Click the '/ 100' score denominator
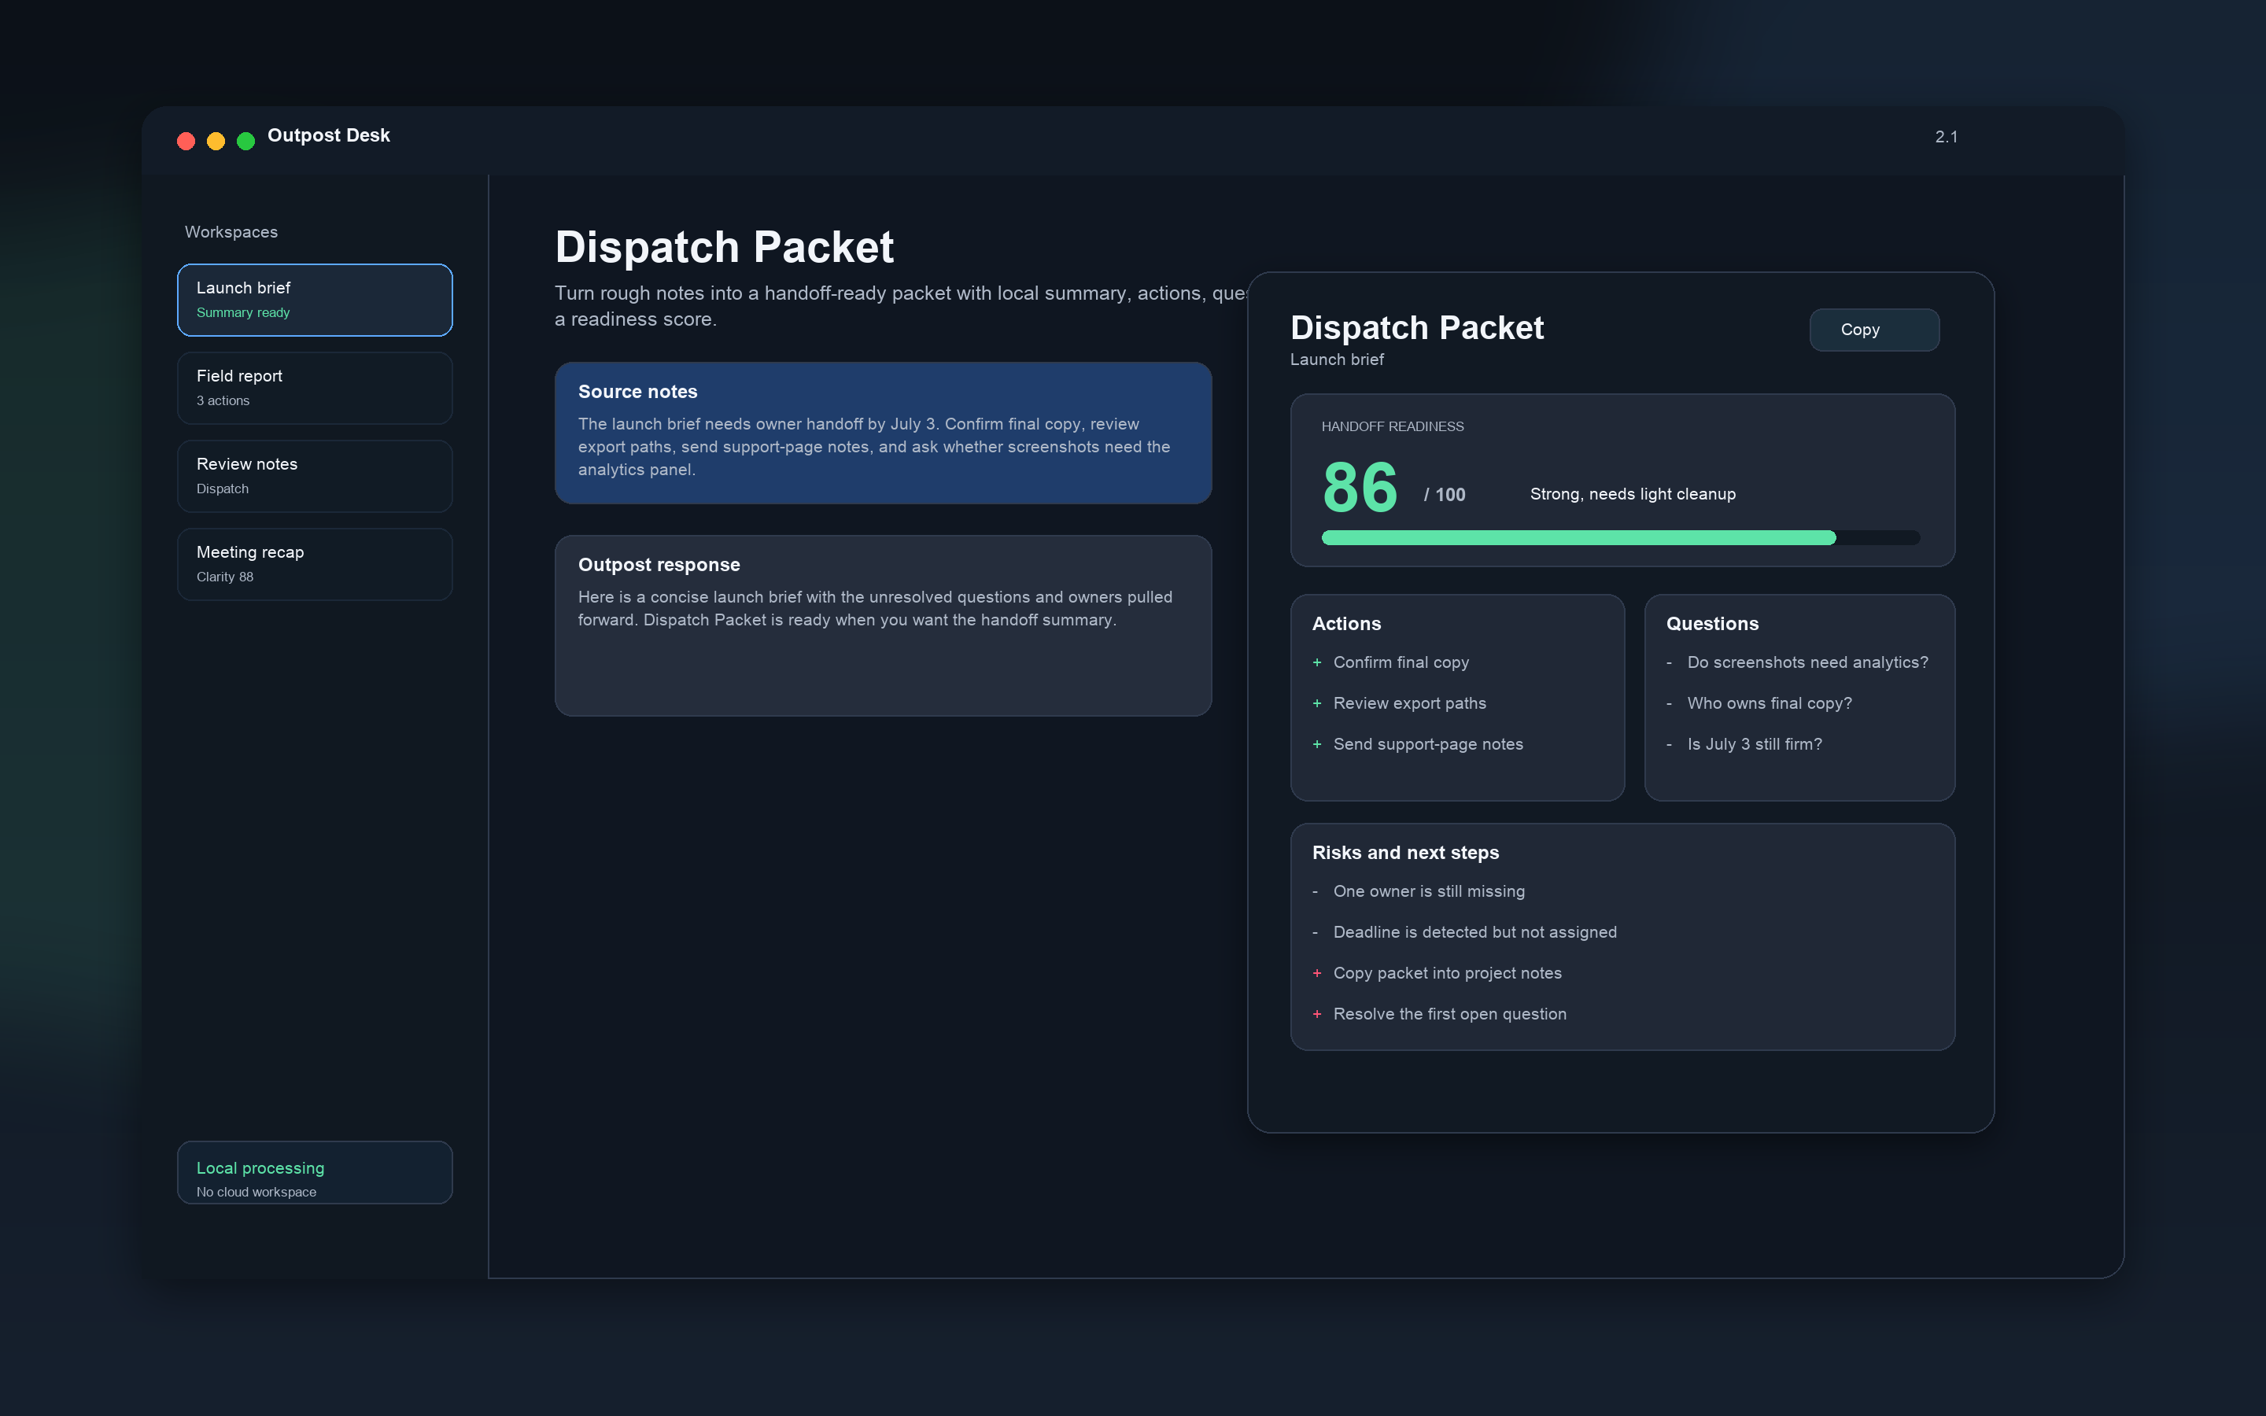This screenshot has height=1416, width=2266. tap(1444, 495)
